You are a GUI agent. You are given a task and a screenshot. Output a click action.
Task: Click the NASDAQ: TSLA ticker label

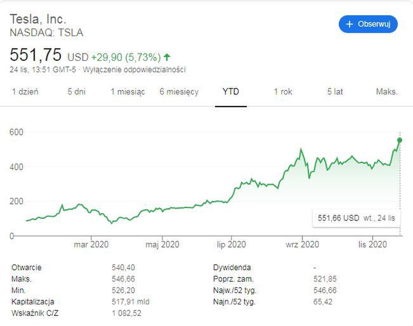[47, 32]
